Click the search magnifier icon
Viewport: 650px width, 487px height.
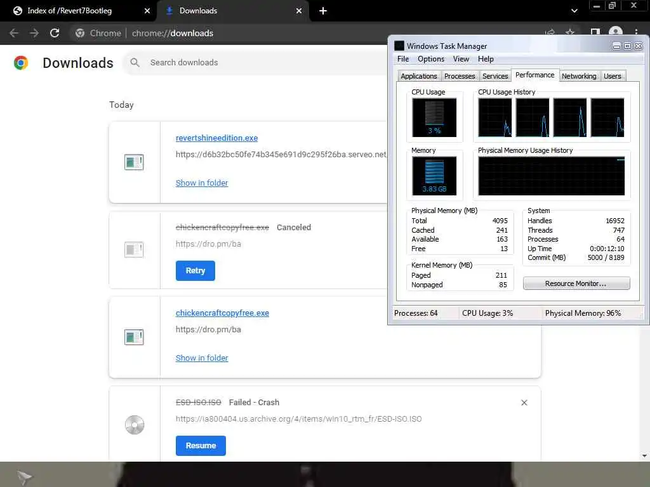(x=135, y=63)
